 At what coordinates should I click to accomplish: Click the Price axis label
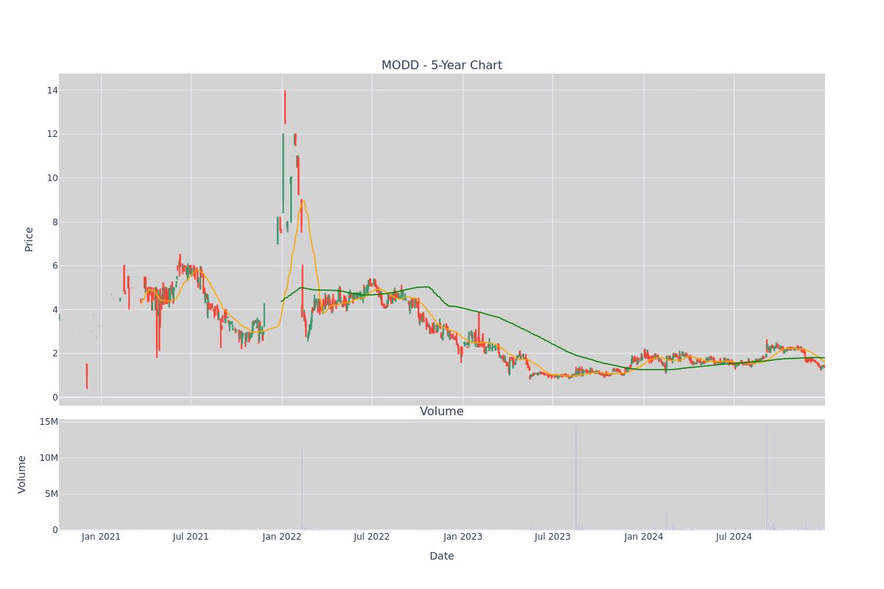click(x=29, y=239)
